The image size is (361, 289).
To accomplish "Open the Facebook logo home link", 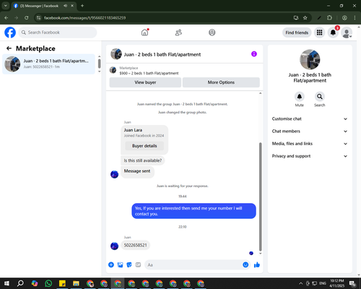I will (x=10, y=33).
